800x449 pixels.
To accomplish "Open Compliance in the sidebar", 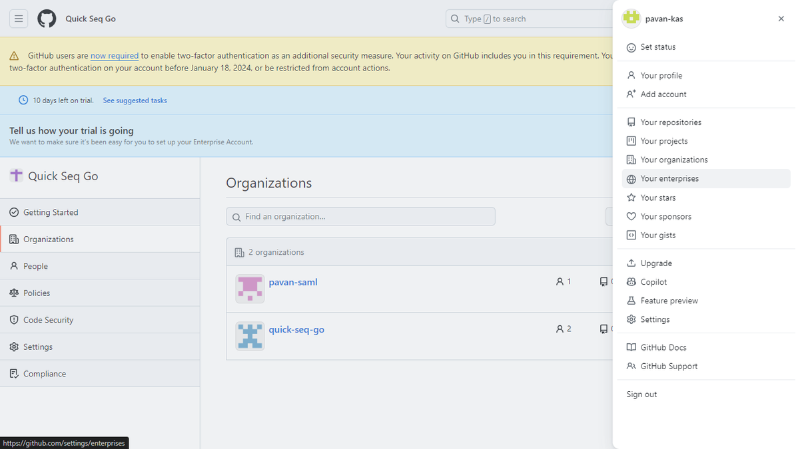I will 100,374.
